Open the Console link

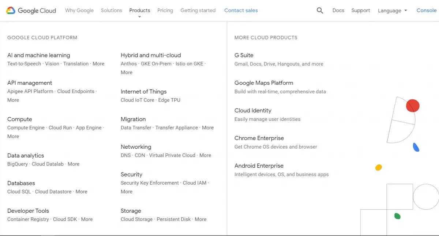[x=426, y=10]
